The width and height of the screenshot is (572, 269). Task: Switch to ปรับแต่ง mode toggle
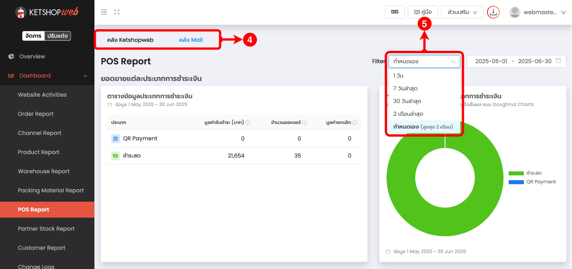[57, 36]
